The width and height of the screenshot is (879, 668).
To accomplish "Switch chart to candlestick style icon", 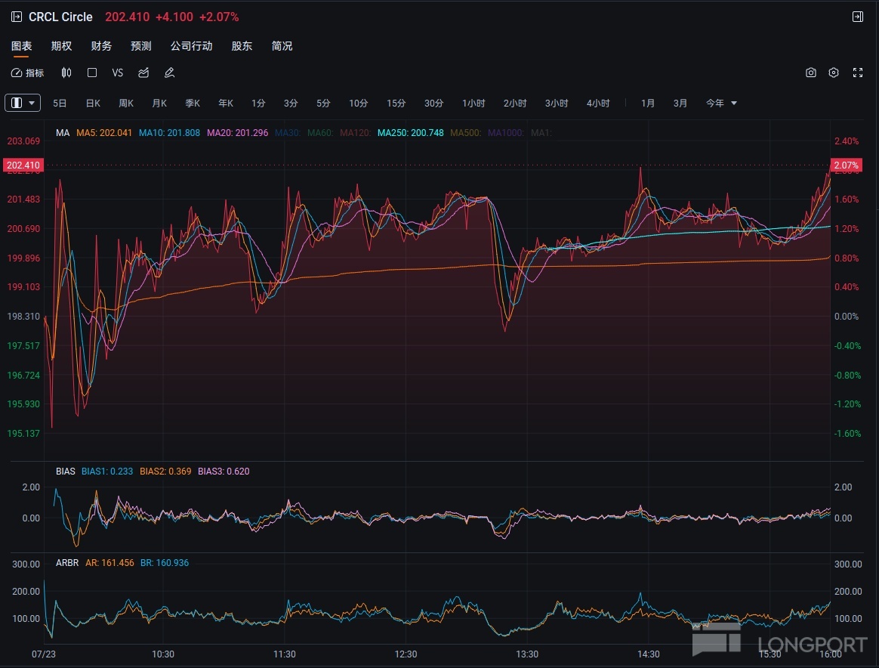I will point(66,73).
